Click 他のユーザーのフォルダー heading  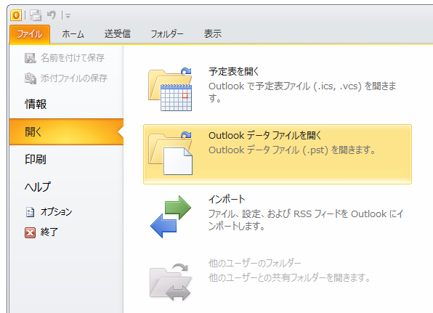pyautogui.click(x=254, y=264)
